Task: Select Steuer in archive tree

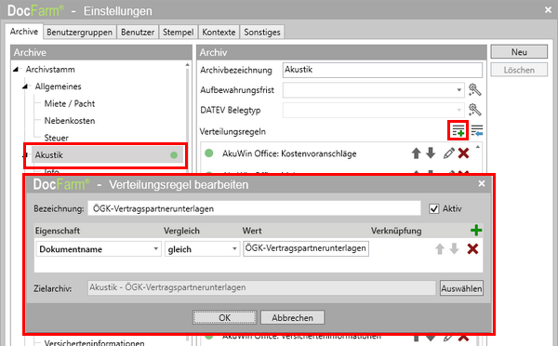Action: pos(56,138)
